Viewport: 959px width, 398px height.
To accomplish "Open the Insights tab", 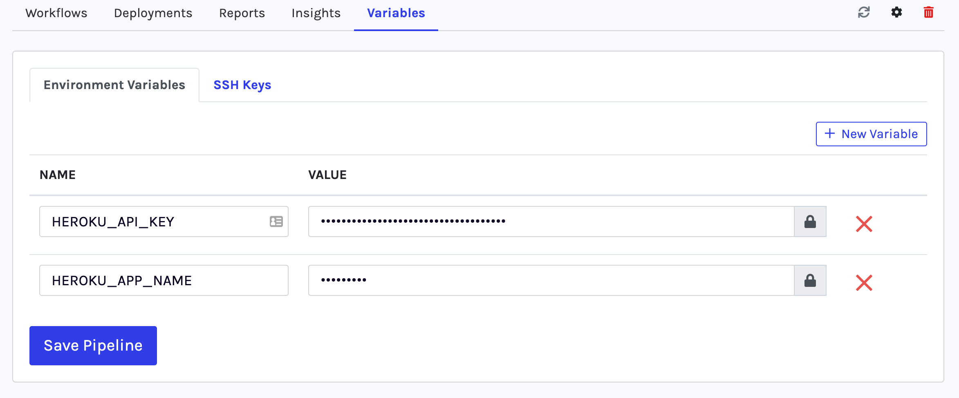I will [316, 13].
